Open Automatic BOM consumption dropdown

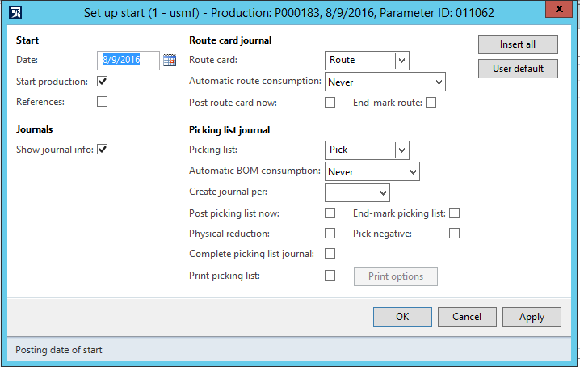(412, 172)
